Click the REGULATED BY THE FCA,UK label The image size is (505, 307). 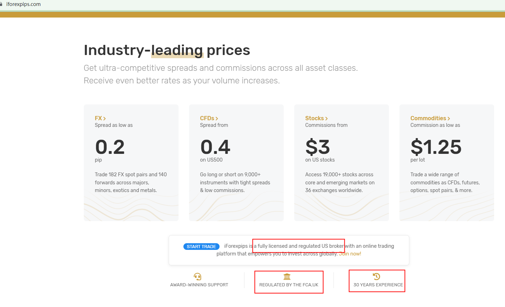coord(289,285)
